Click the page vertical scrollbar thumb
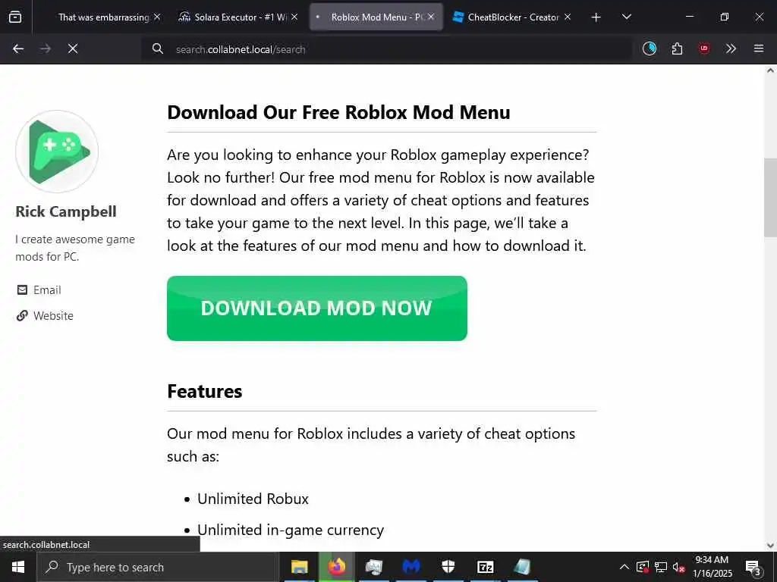Image resolution: width=777 pixels, height=582 pixels. (770, 198)
